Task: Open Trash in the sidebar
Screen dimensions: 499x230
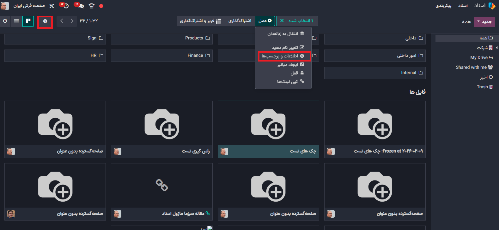Action: (x=484, y=87)
